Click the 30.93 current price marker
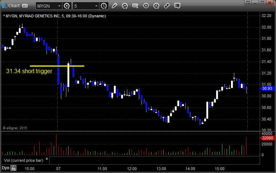The width and height of the screenshot is (276, 173). [267, 89]
